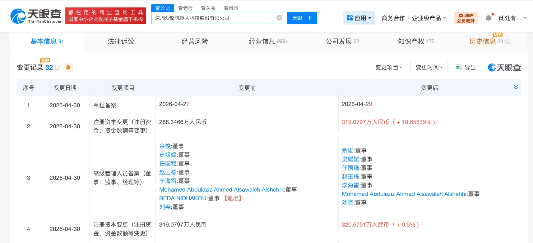Open 余俊 link in the 变更前 column
The height and width of the screenshot is (243, 533).
[x=165, y=146]
